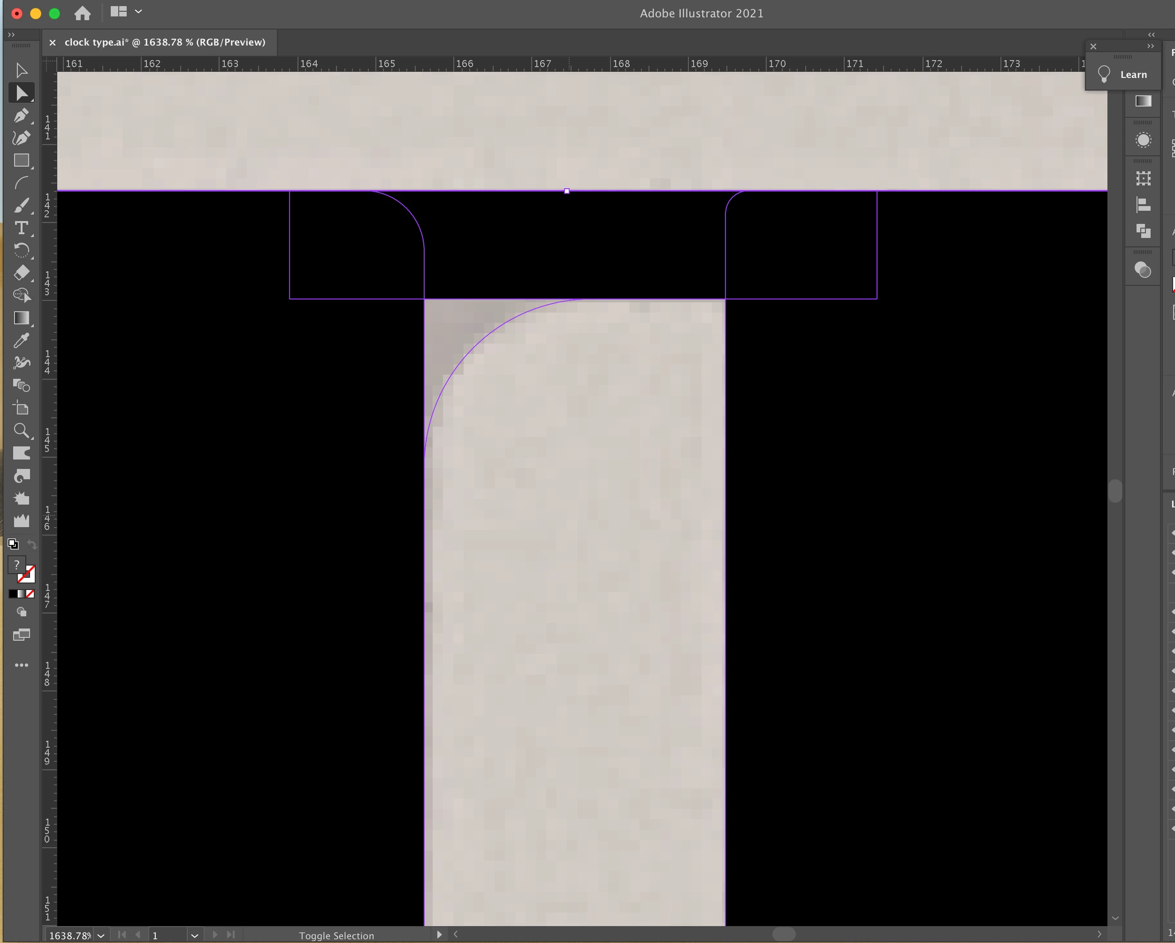Click the selected anchor point on path

(567, 192)
